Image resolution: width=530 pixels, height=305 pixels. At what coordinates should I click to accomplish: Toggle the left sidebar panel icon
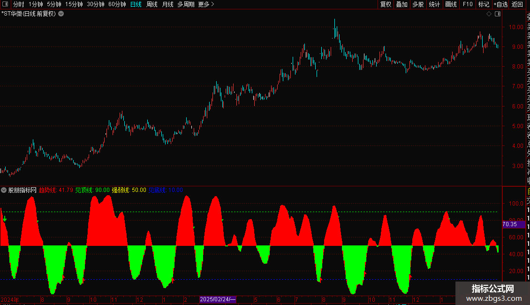[6, 4]
